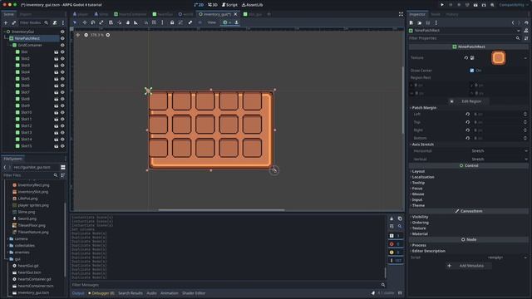Switch to the Script workspace
Screen dimensions: 532x299
[x=229, y=5]
